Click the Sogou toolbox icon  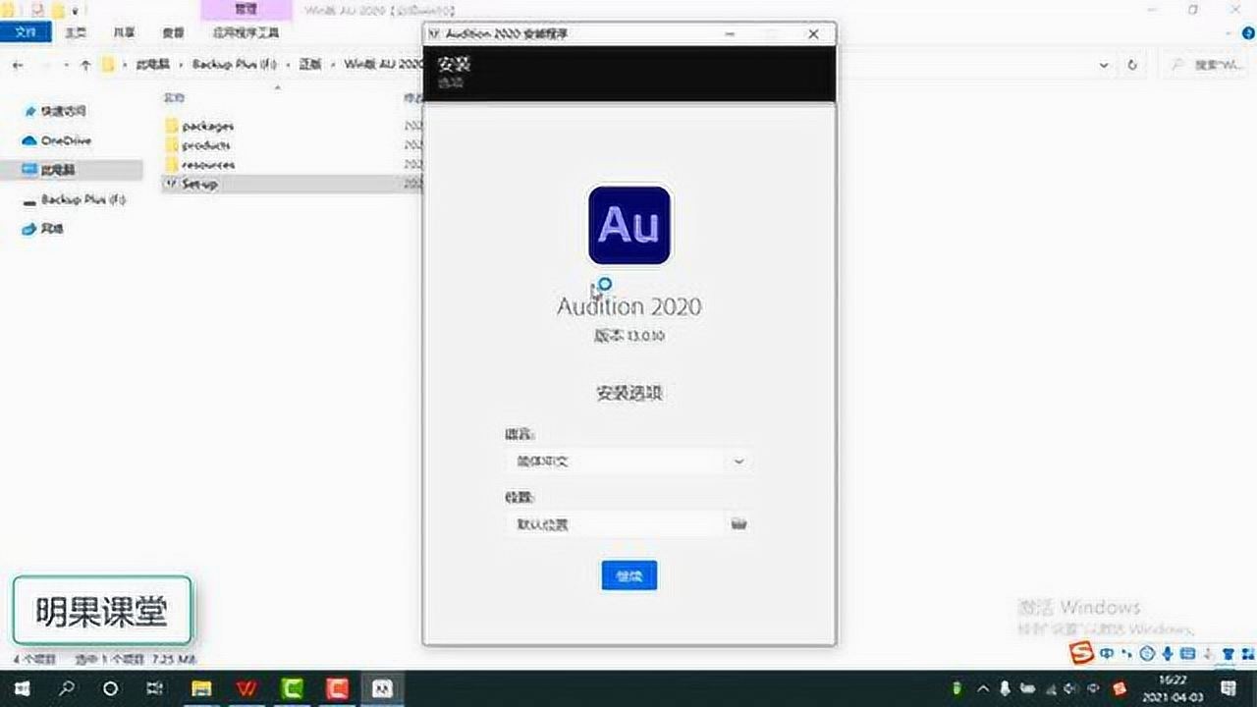tap(1246, 654)
